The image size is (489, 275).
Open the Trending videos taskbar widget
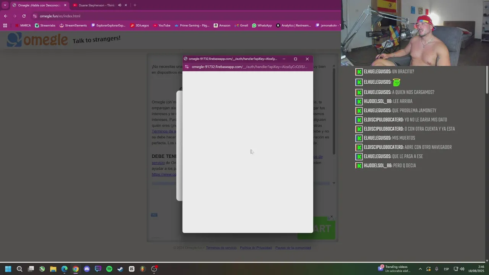point(393,269)
